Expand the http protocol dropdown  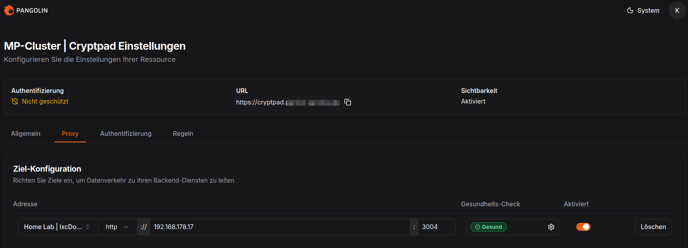point(117,227)
